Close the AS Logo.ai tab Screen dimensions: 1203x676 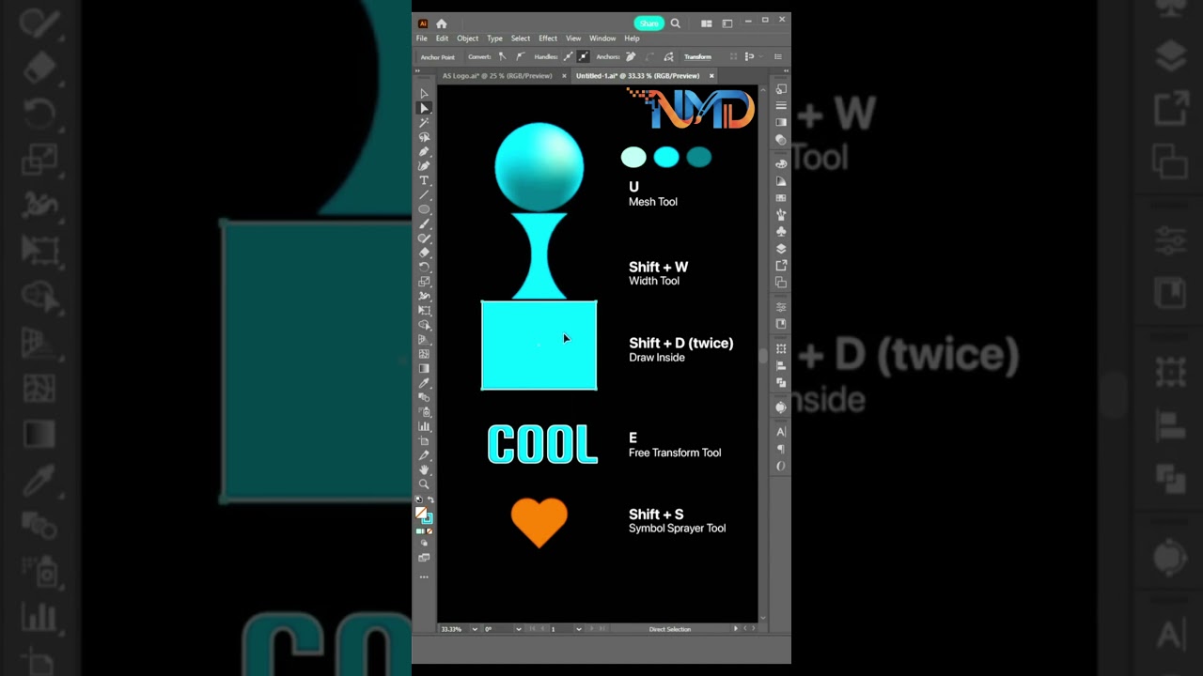(564, 75)
